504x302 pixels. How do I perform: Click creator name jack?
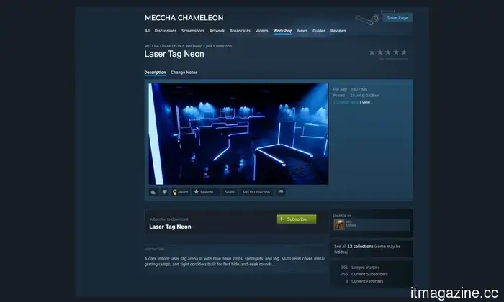coord(348,221)
